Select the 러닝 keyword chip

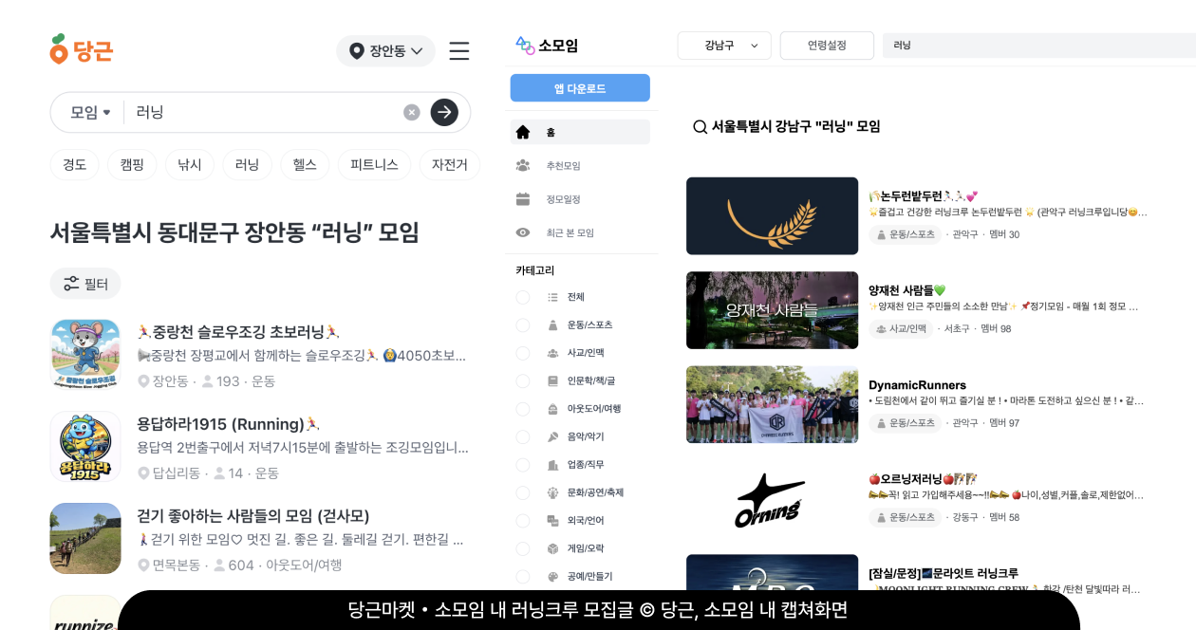pos(247,164)
